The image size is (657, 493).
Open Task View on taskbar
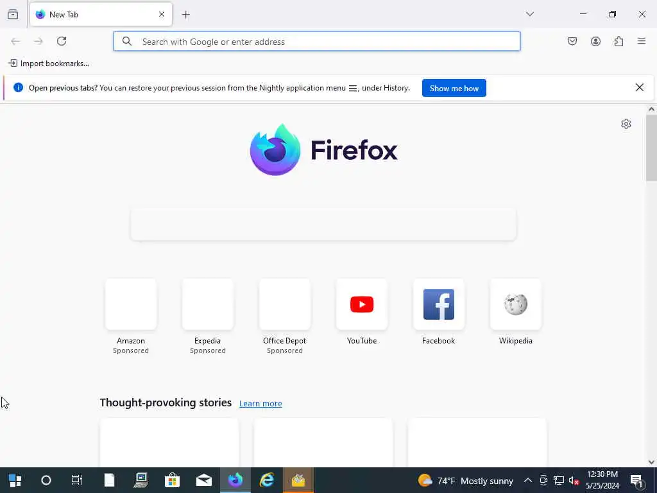[x=77, y=480]
